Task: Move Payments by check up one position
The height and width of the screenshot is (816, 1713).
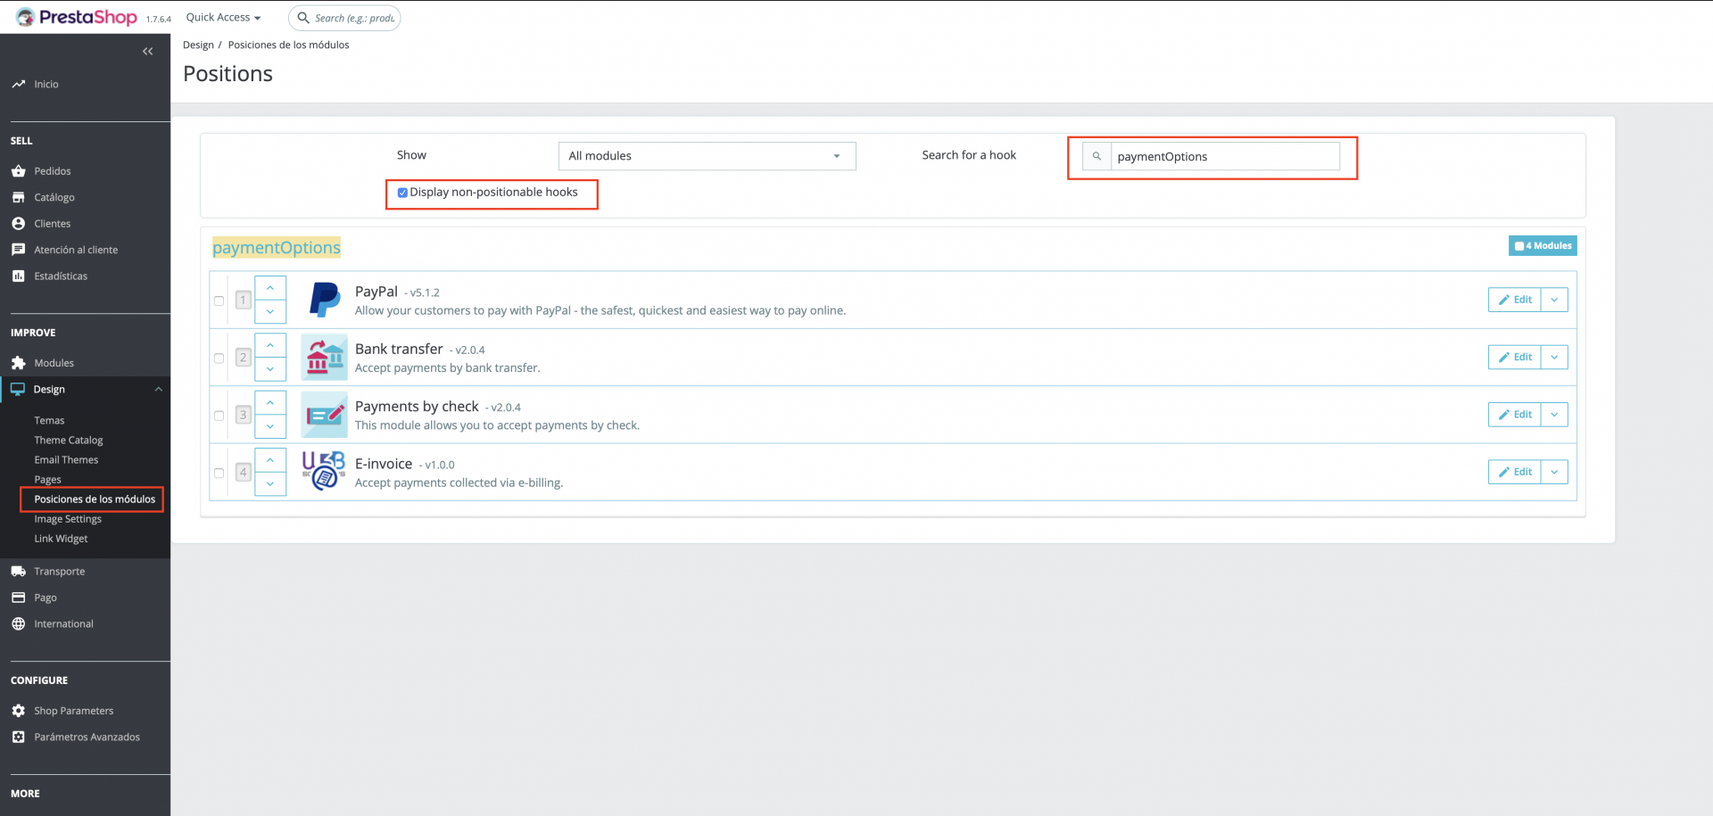Action: [270, 403]
